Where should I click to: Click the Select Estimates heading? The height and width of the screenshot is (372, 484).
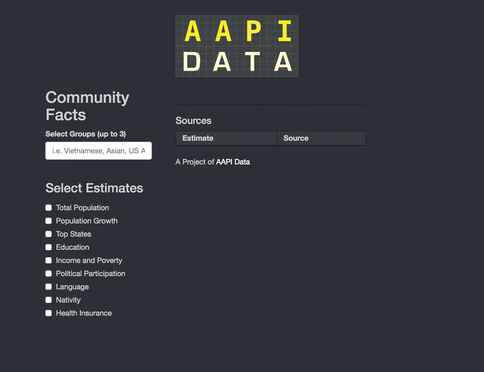coord(94,188)
